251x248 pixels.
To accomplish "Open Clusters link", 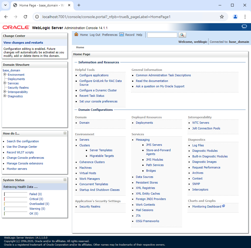I will click(85, 145).
